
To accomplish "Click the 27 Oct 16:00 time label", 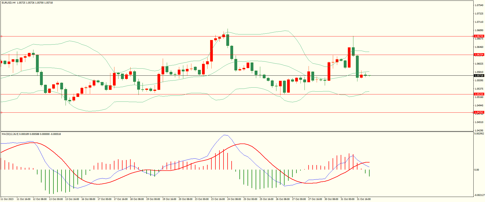I will 315,199.
